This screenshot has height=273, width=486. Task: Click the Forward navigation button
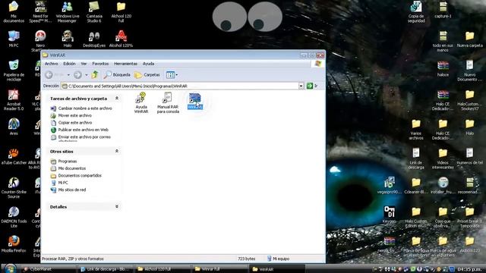(x=77, y=74)
